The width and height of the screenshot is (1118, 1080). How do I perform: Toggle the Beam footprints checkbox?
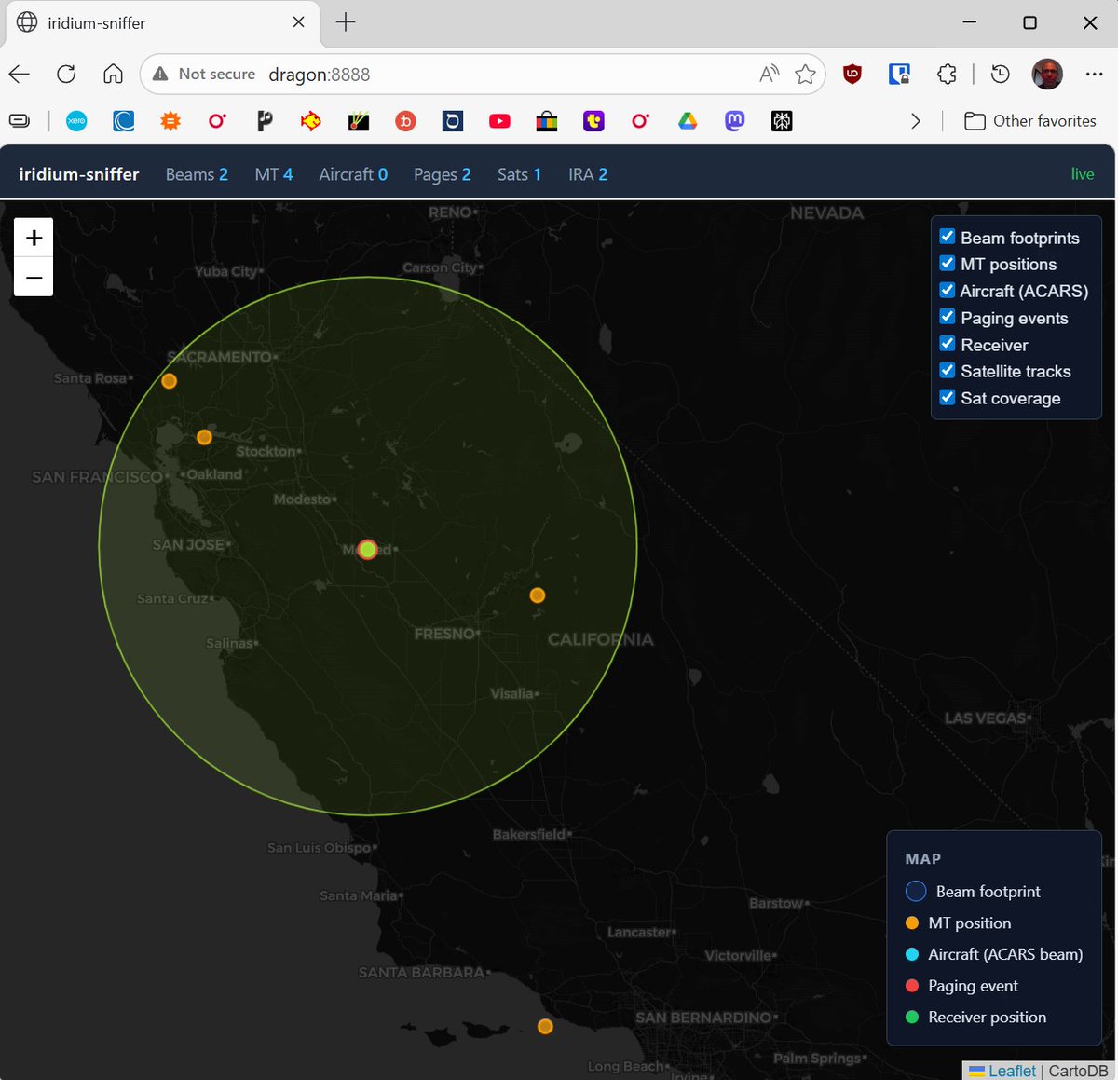click(x=948, y=237)
